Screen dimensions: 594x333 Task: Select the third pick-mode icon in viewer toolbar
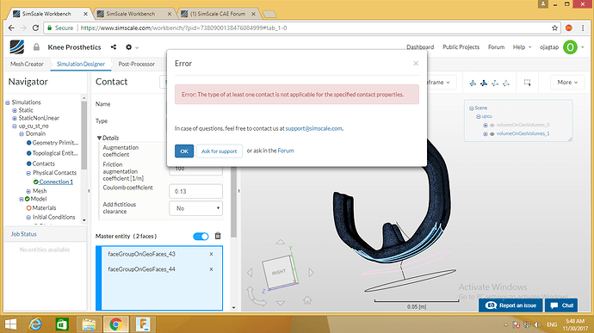click(495, 83)
